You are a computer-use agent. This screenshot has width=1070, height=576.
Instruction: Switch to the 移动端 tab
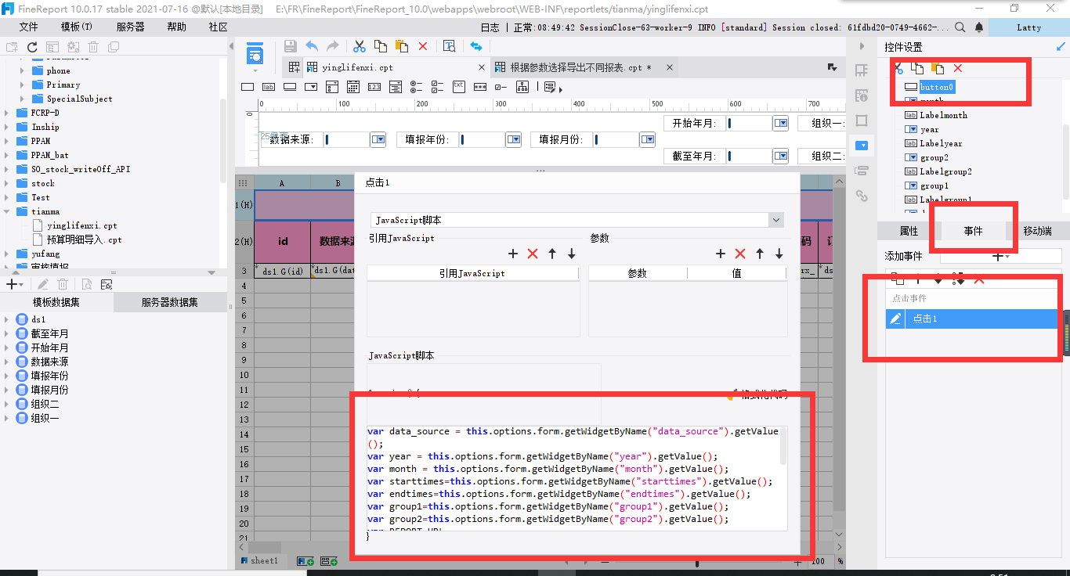click(x=1037, y=231)
